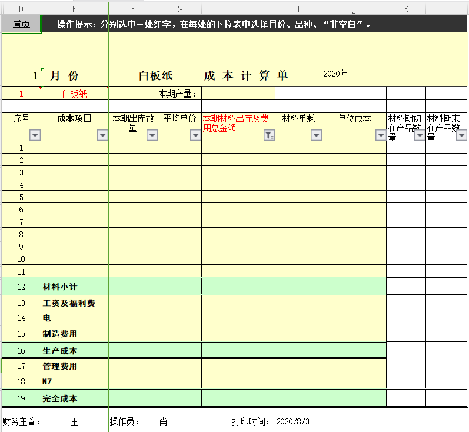Click the 2020年 cell
The height and width of the screenshot is (432, 469).
point(336,74)
